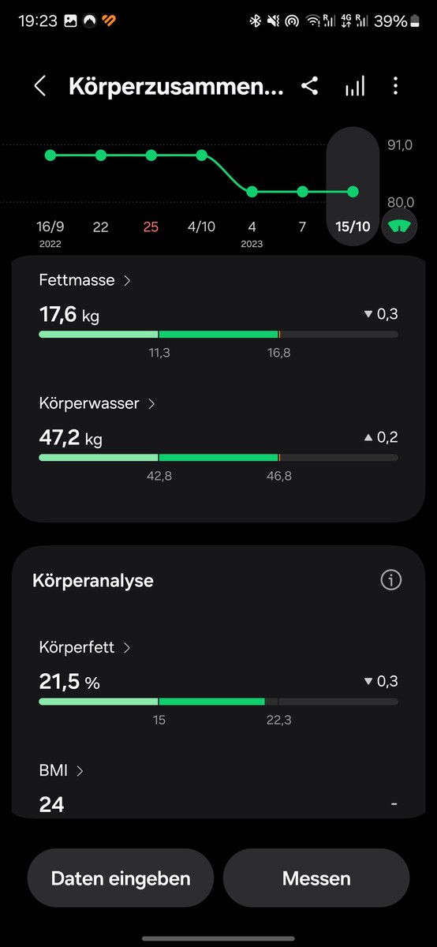This screenshot has width=437, height=947.
Task: Tap the green scale icon beside chart
Action: (400, 226)
